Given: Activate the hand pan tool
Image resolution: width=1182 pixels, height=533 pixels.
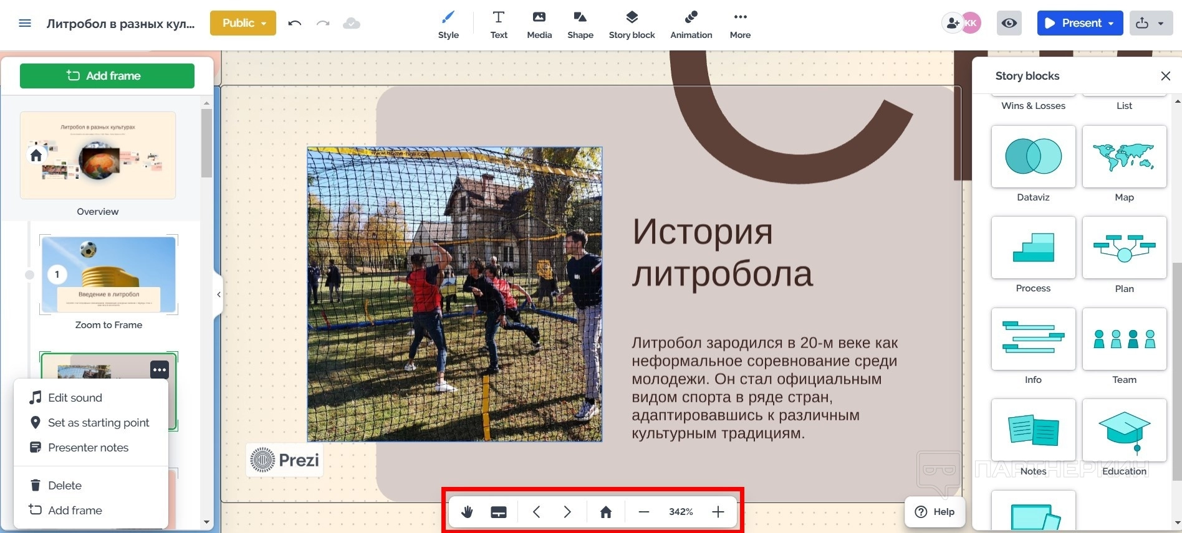Looking at the screenshot, I should tap(467, 512).
